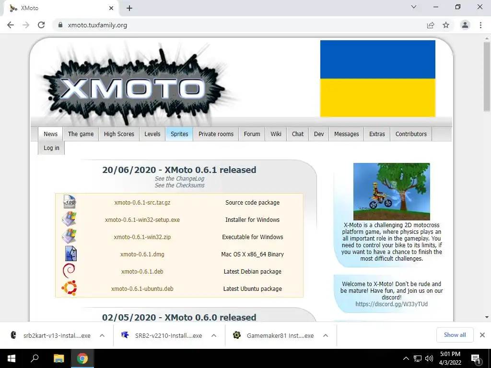The image size is (491, 368).
Task: Click the site lock icon in address bar
Action: [x=60, y=25]
